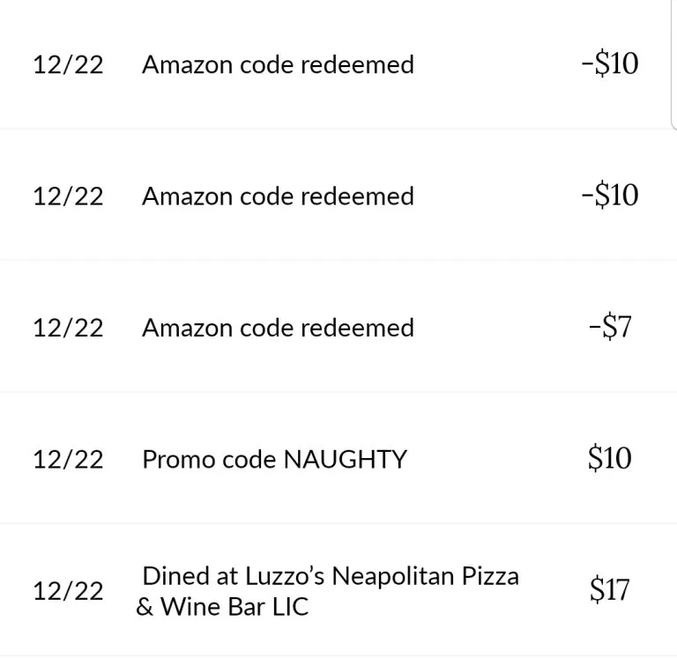
Task: Select the date on the second transaction row
Action: pyautogui.click(x=68, y=196)
